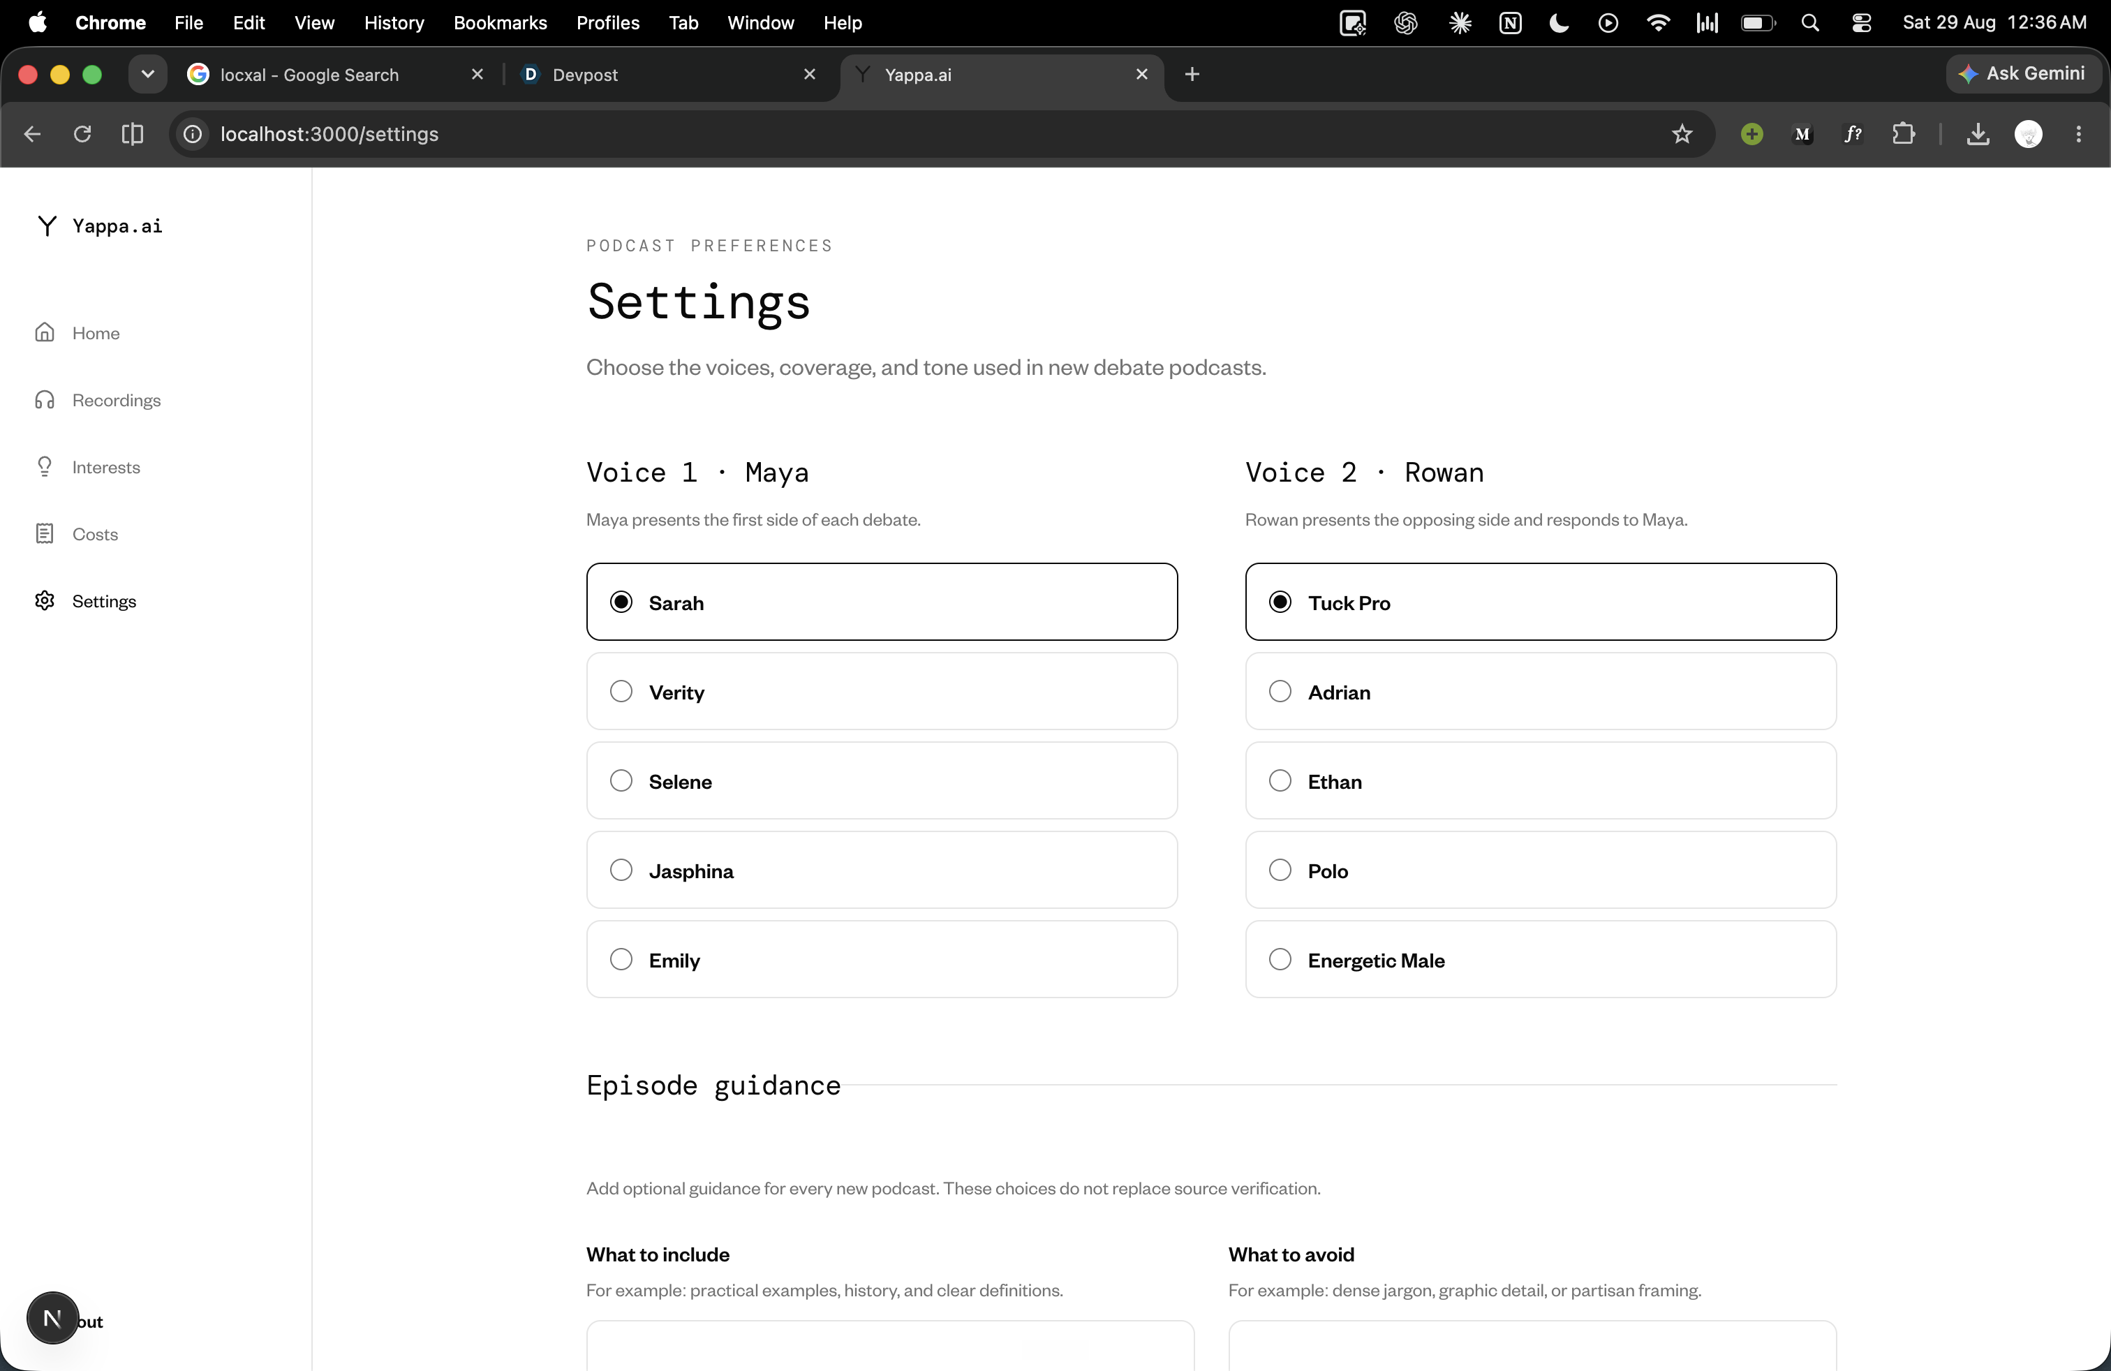2111x1371 pixels.
Task: Expand Chrome tab search dropdown arrow
Action: [x=148, y=75]
